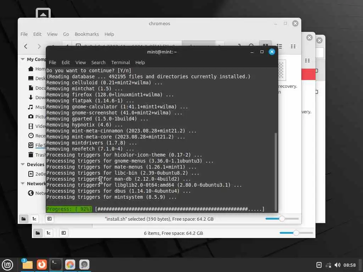Select 'Do you want to continue?' line
The height and width of the screenshot is (272, 363).
89,70
